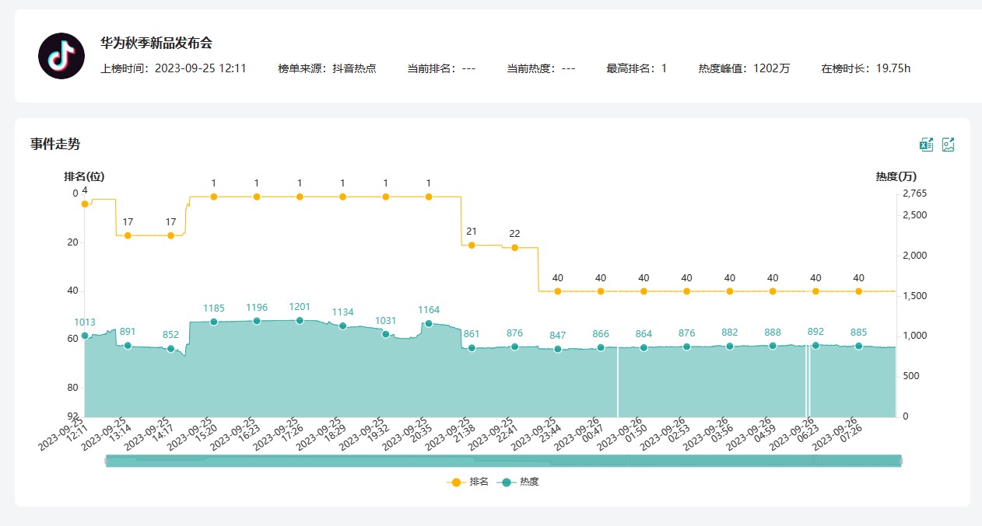
Task: Click the left handle of zoom slider
Action: tap(106, 461)
